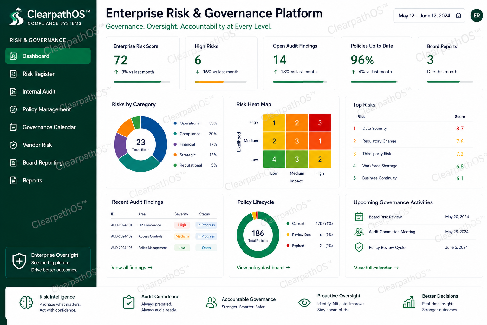Viewport: 487px width, 325px height.
Task: Select the Data Security risk row
Action: coord(413,129)
